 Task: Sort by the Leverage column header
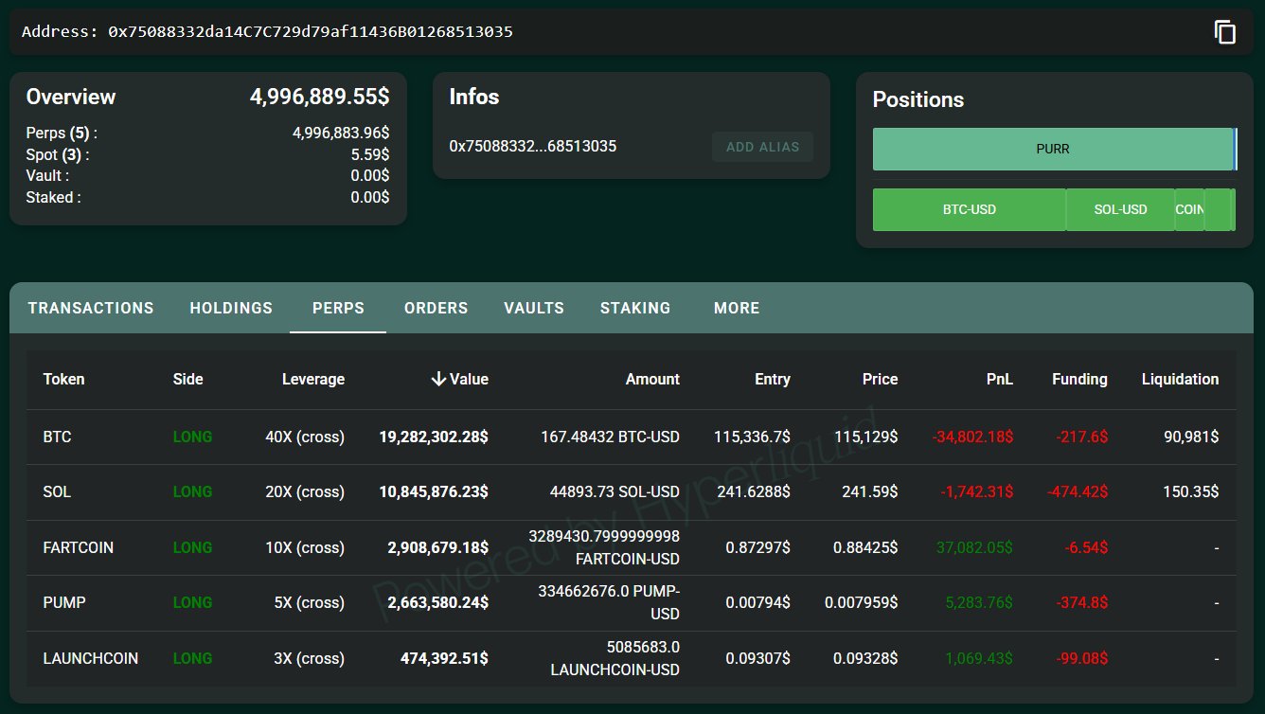click(313, 379)
